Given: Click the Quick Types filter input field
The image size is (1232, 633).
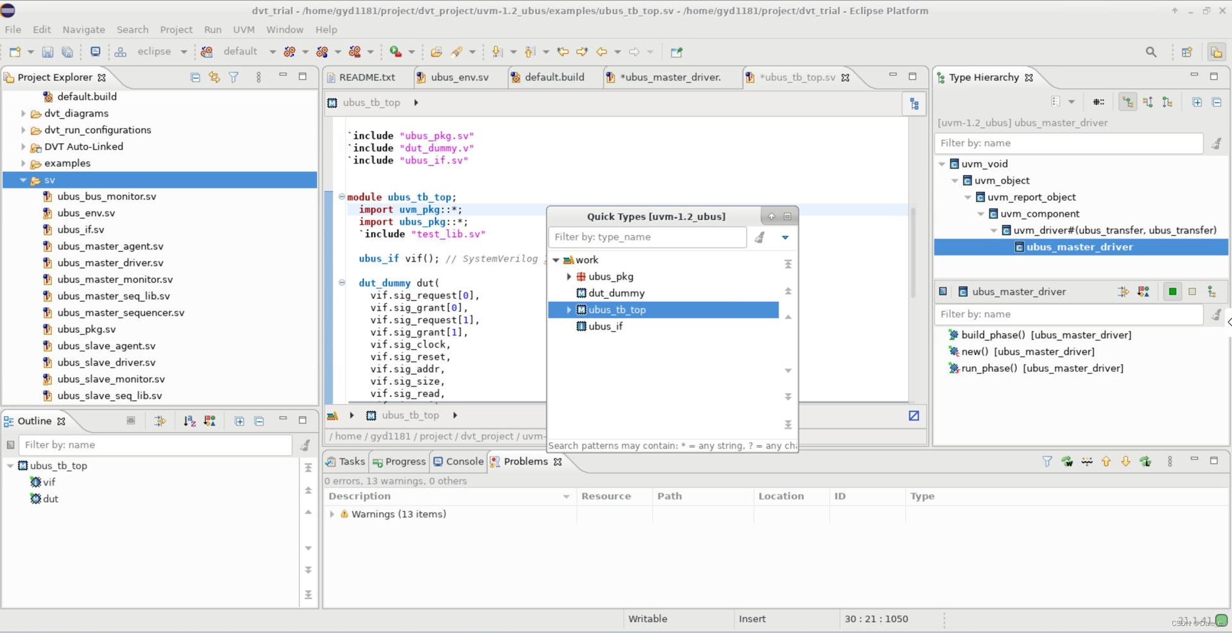Looking at the screenshot, I should 647,237.
